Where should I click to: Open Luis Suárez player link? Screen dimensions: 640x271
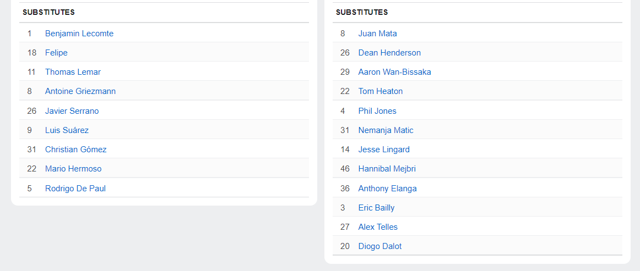pyautogui.click(x=67, y=130)
